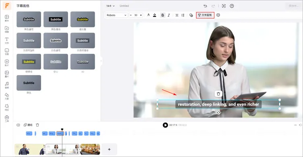Click the screen record preview icon
The height and width of the screenshot is (157, 303).
224,6
